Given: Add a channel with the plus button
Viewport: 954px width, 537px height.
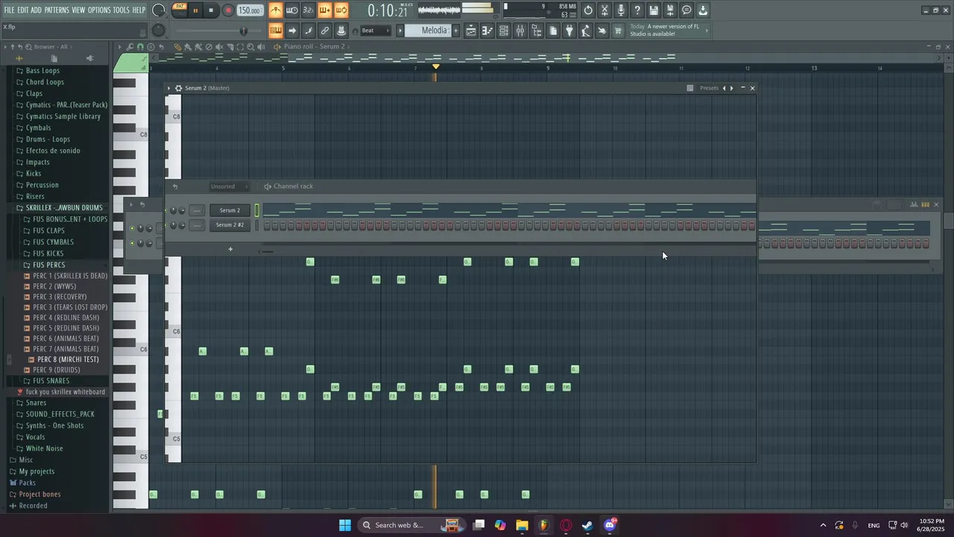Looking at the screenshot, I should click(x=230, y=249).
